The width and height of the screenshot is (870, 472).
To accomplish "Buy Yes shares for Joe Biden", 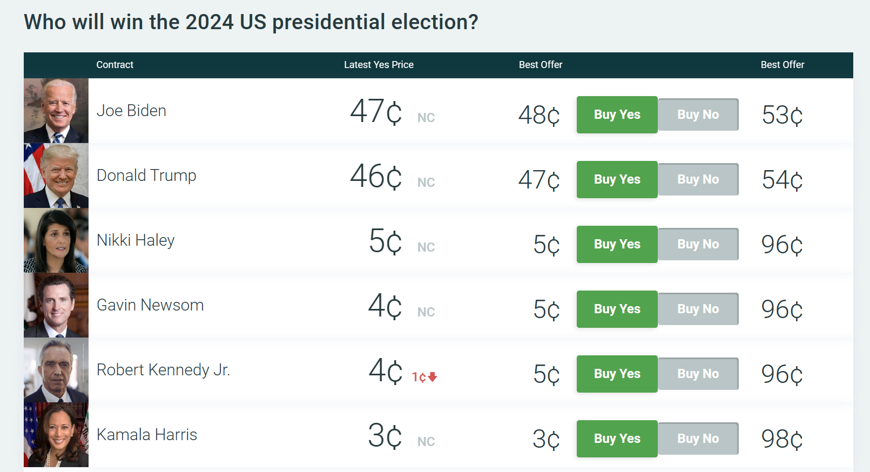I will coord(617,114).
